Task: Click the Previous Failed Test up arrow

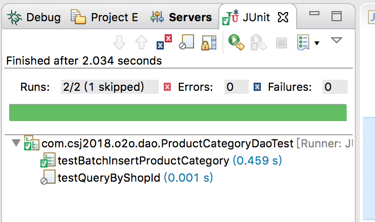Action: pyautogui.click(x=142, y=42)
